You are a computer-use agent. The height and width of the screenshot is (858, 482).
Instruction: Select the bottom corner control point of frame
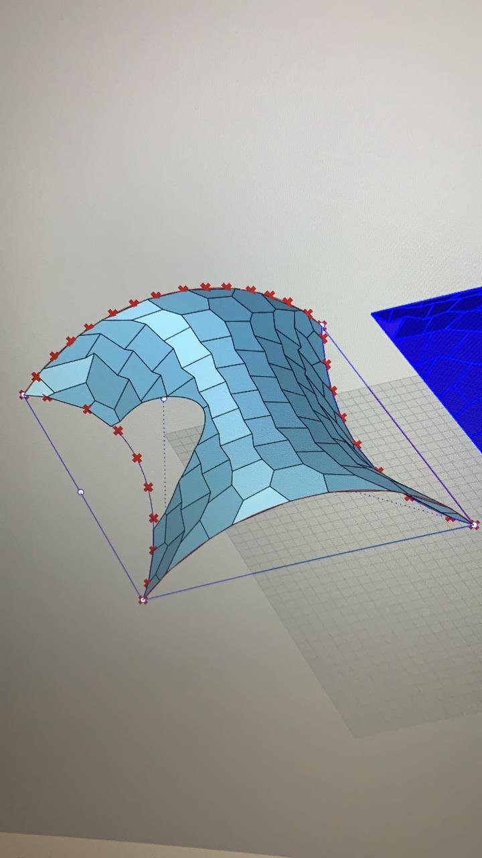pos(143,599)
